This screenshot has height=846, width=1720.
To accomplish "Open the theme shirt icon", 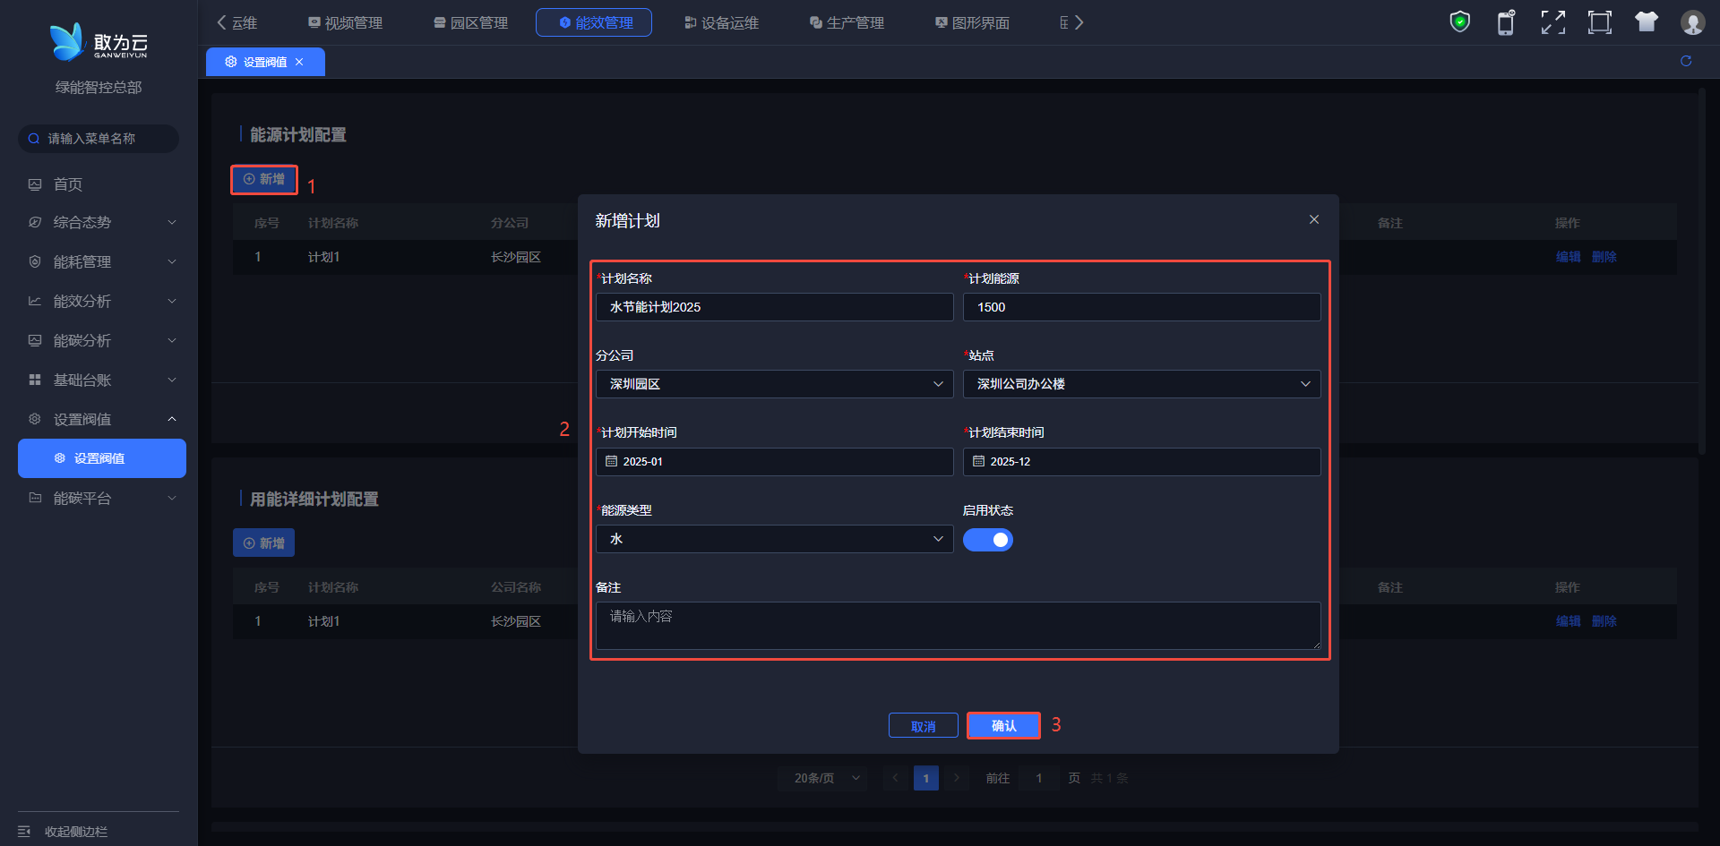I will pos(1647,21).
